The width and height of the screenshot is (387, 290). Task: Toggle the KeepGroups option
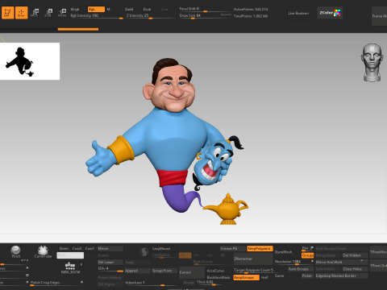246,277
